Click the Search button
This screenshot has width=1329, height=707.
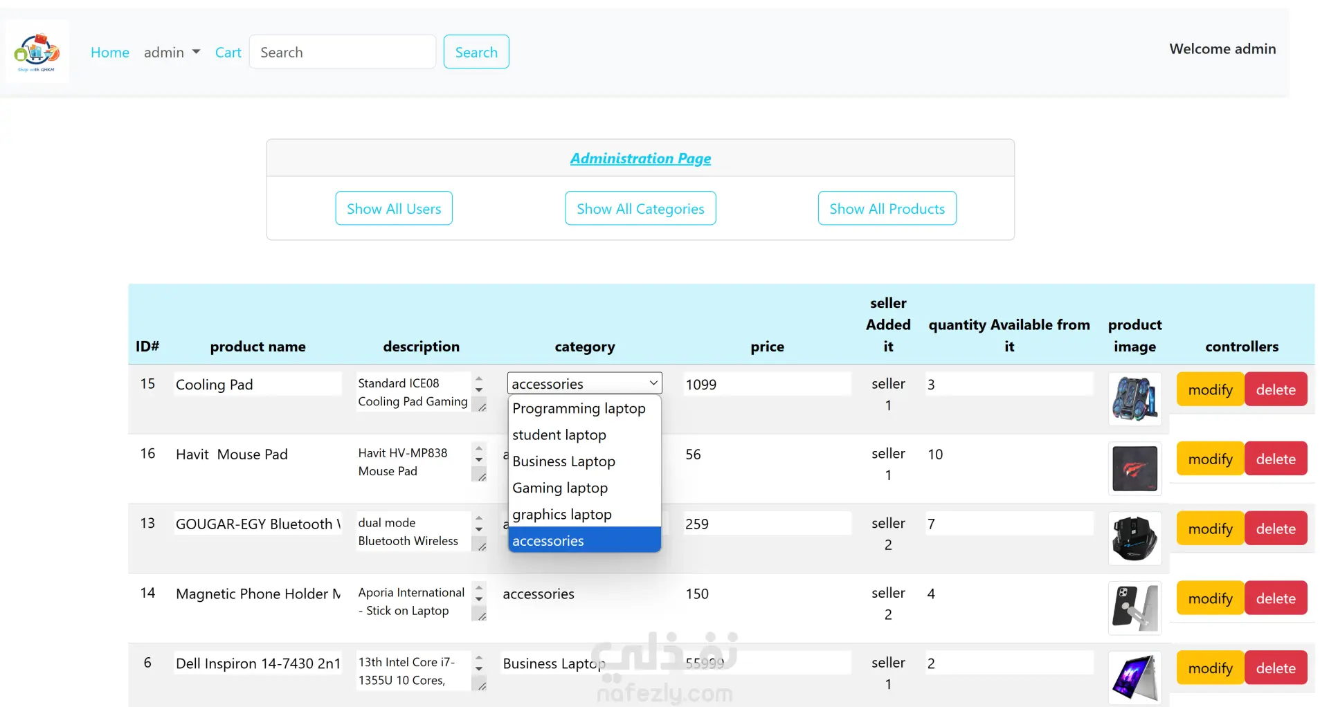[x=476, y=52]
